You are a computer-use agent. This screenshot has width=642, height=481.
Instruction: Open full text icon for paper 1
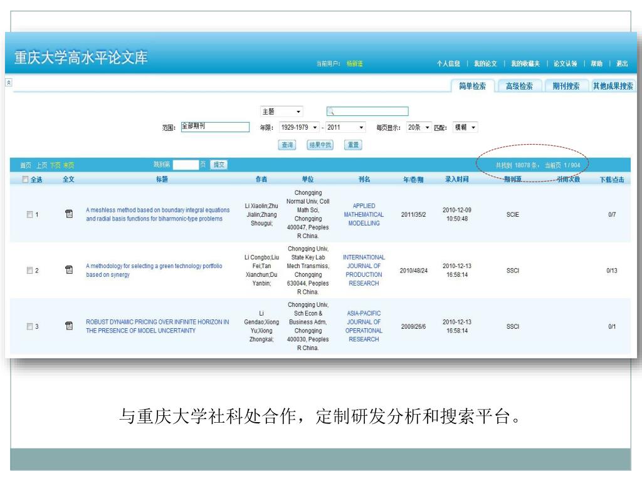(x=69, y=214)
